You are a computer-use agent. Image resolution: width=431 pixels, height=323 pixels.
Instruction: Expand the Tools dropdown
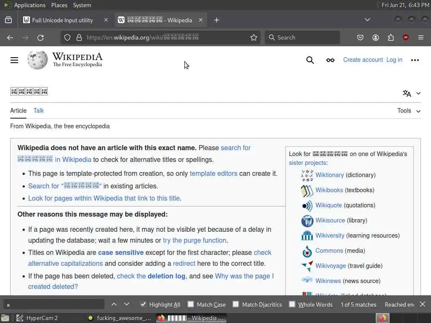coord(409,111)
